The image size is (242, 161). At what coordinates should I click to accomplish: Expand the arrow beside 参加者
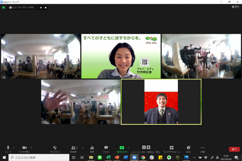click(83, 148)
